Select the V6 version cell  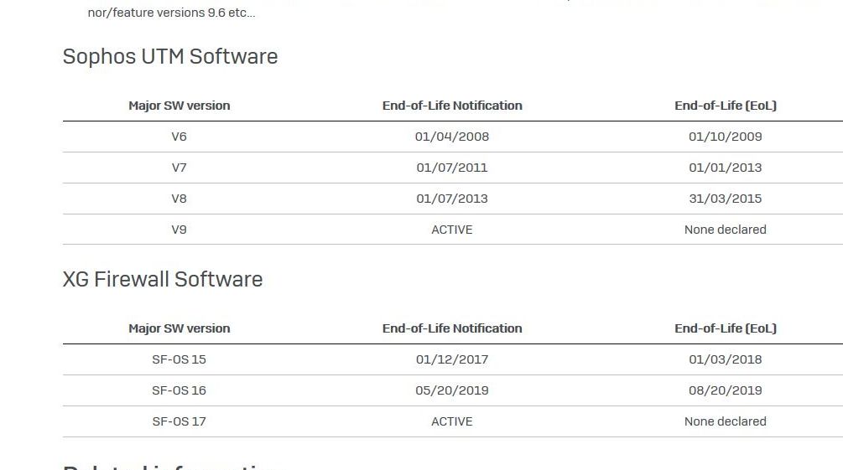coord(179,137)
